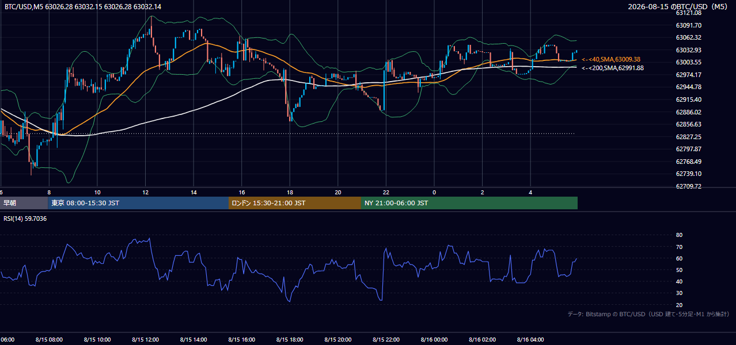Viewport: 736px width, 345px height.
Task: Click price axis label 62709.72
Action: coord(688,186)
